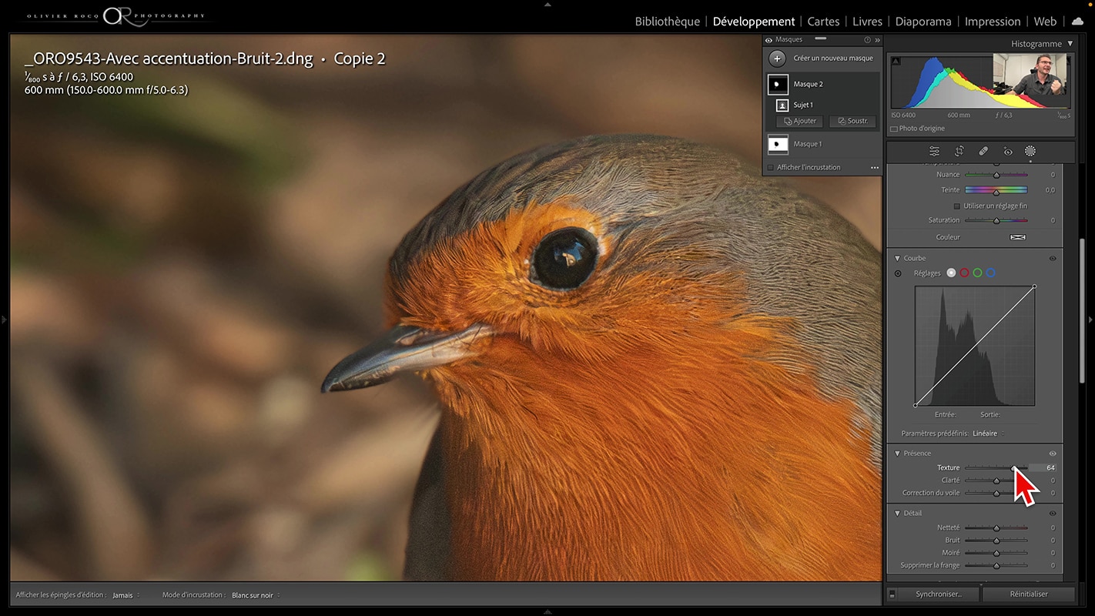Toggle the Courbe panel eye visibility
Image resolution: width=1095 pixels, height=616 pixels.
[x=1053, y=258]
